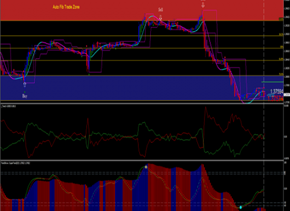This screenshot has height=211, width=290.
Task: Select the highlighted current price tag on the price axis
Action: pos(287,94)
